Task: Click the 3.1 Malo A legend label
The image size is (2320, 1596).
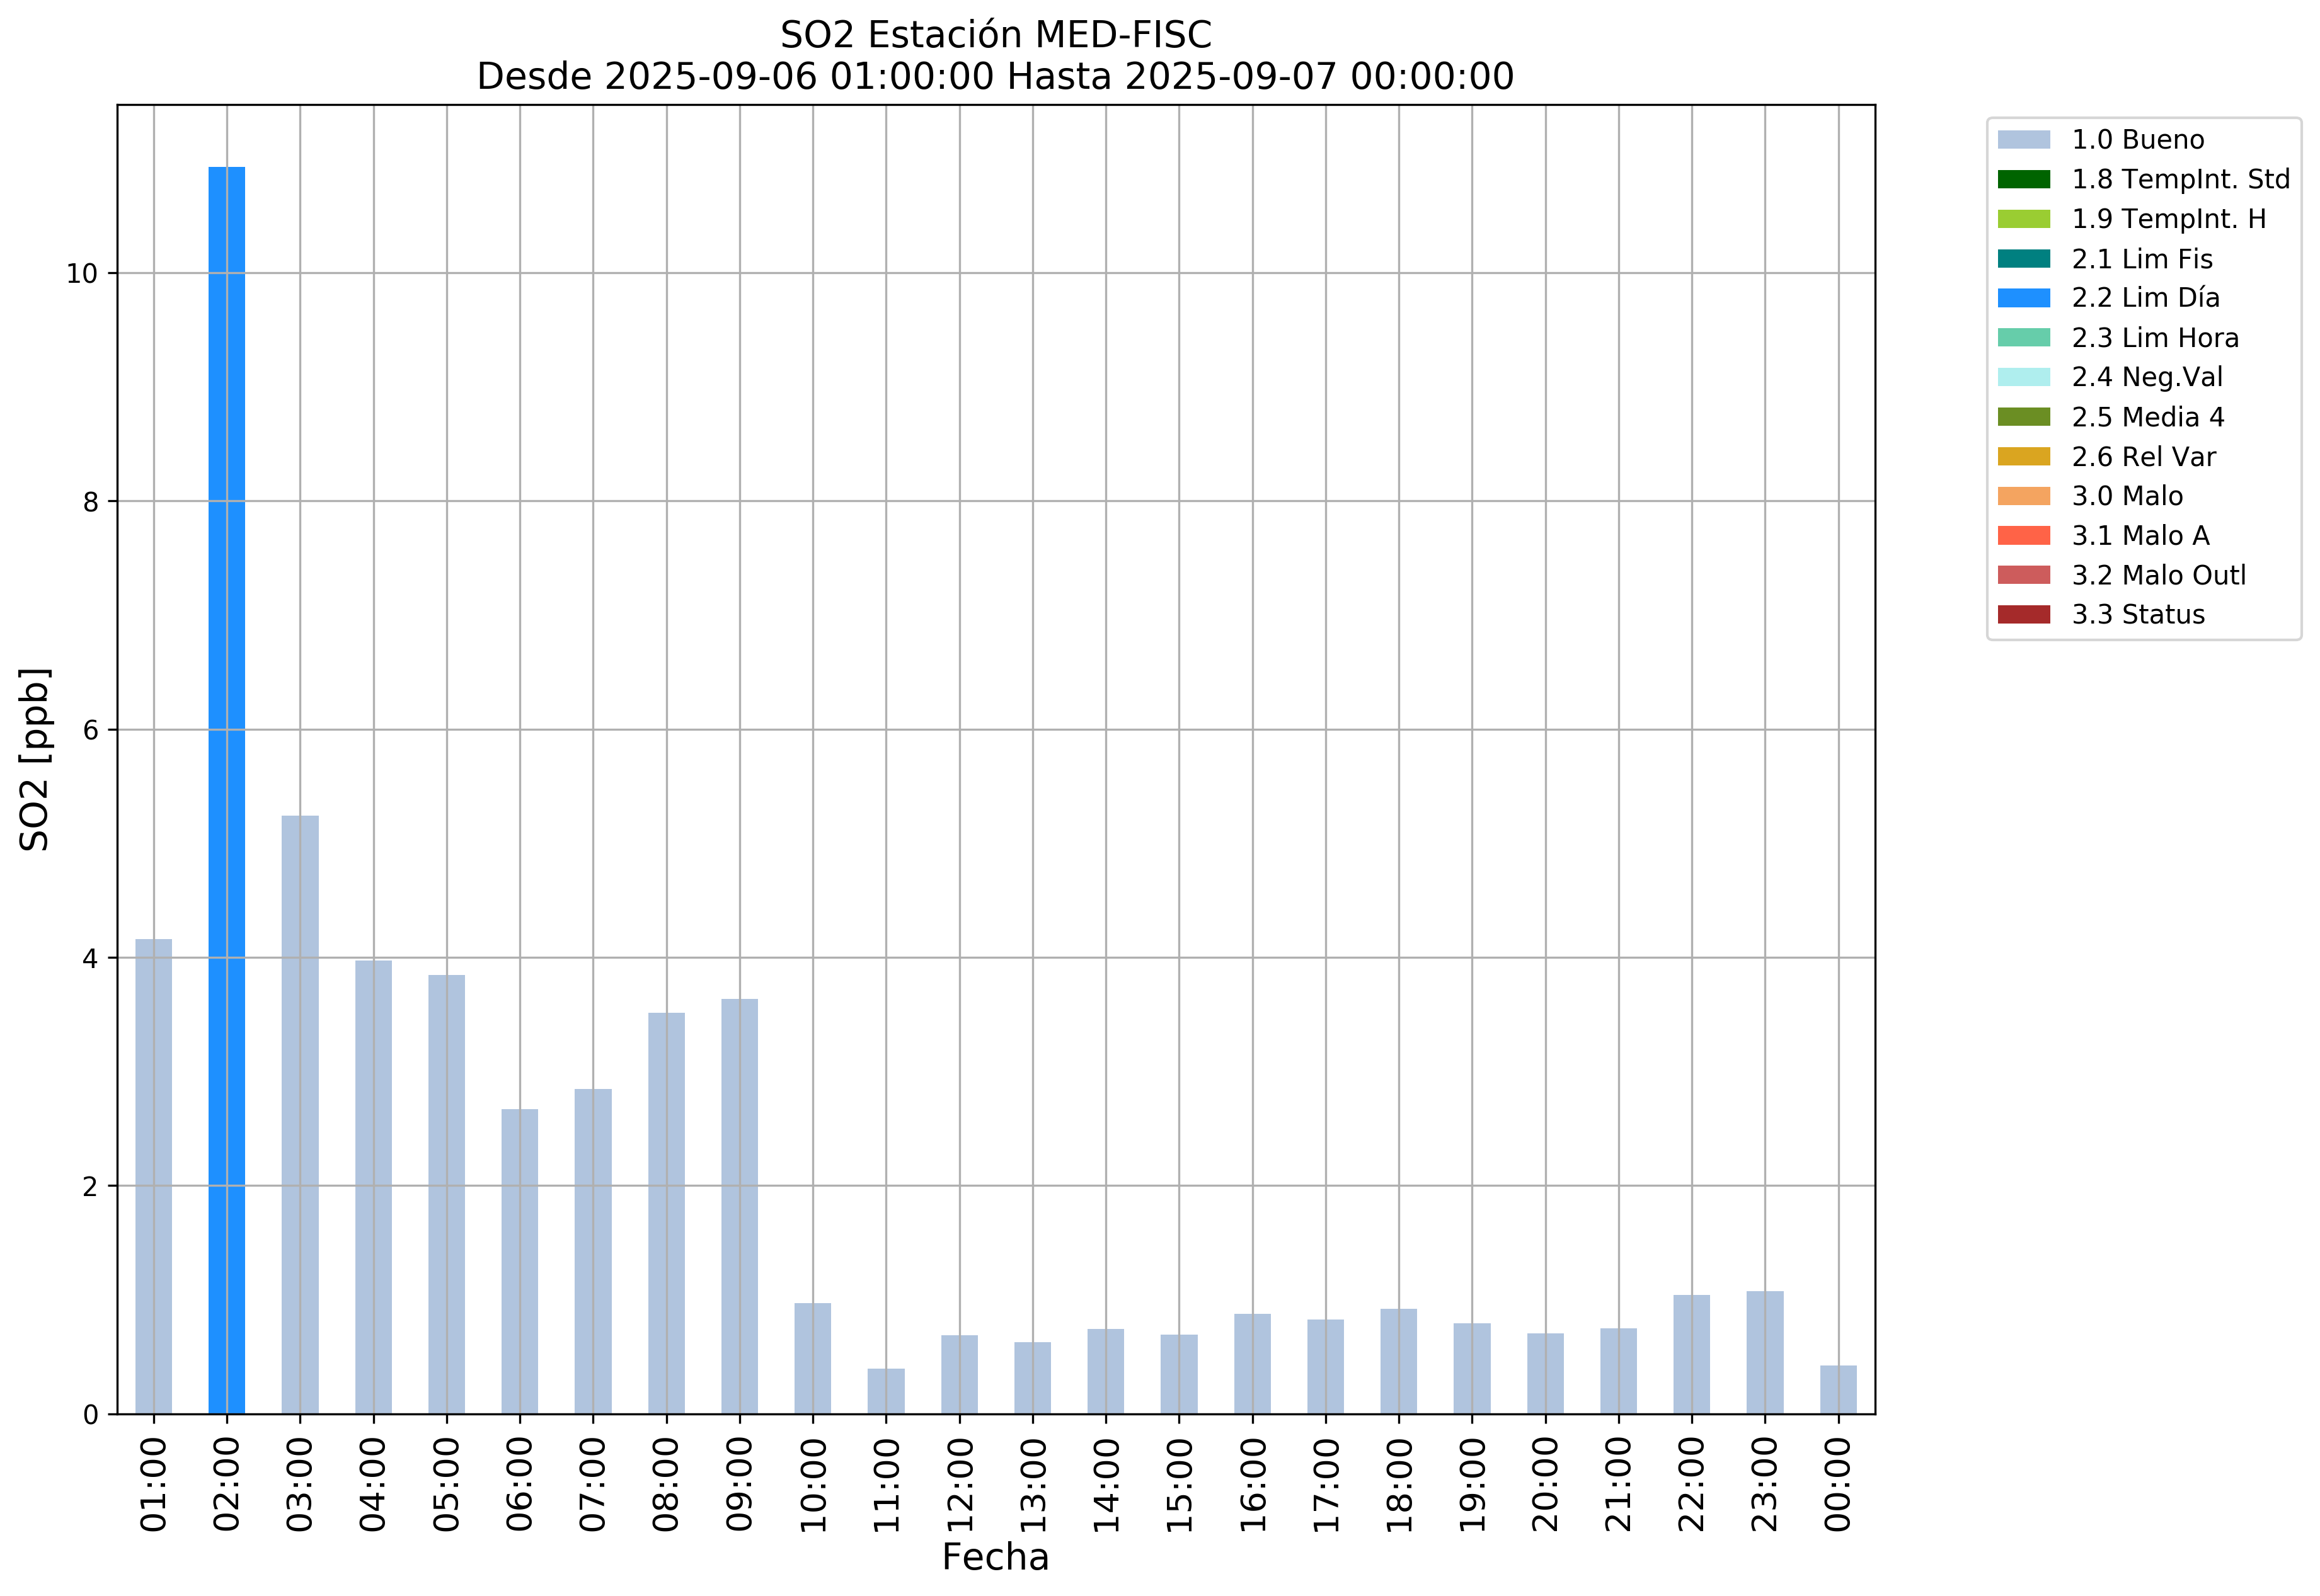Action: click(x=2140, y=536)
